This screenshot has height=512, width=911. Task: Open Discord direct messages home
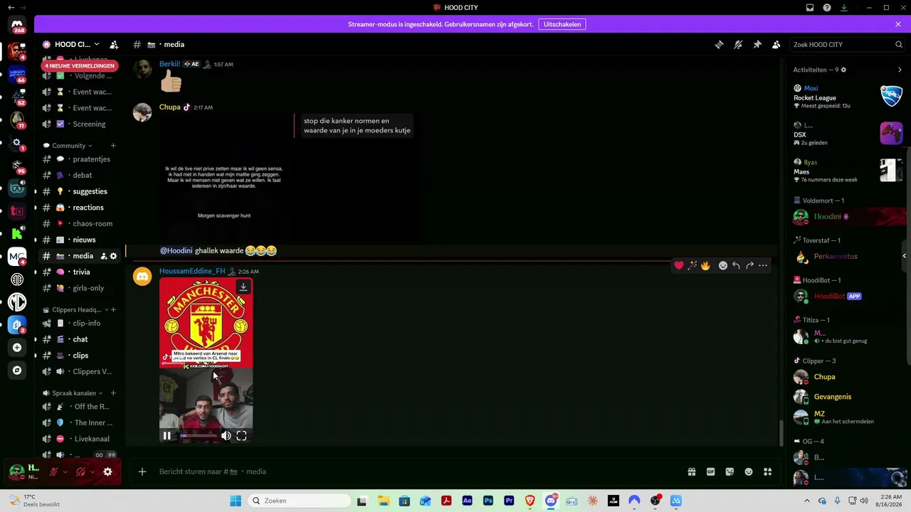[x=17, y=26]
